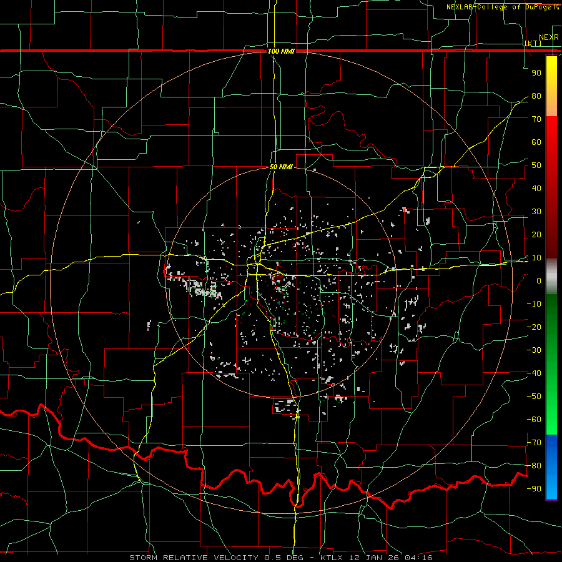The height and width of the screenshot is (562, 562).
Task: Click the positive 60 scale value
Action: click(536, 142)
